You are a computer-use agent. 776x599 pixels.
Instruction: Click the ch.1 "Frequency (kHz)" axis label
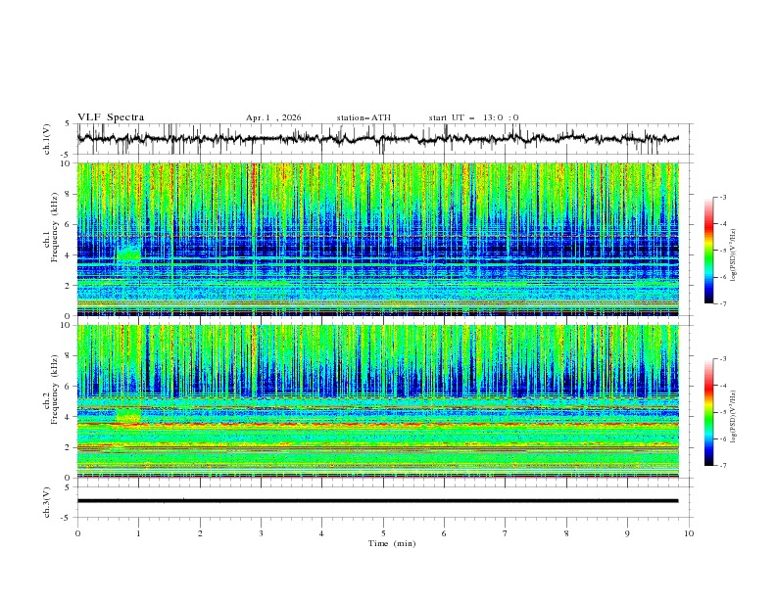[55, 228]
